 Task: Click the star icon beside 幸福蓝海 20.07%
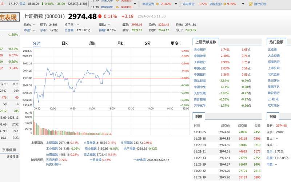coord(157,4)
